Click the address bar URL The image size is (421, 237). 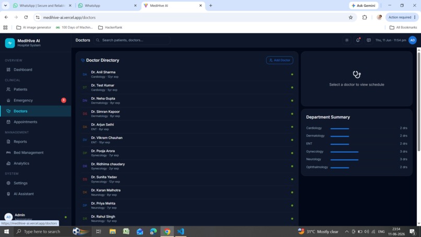69,17
